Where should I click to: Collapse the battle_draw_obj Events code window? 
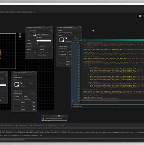click(x=72, y=40)
